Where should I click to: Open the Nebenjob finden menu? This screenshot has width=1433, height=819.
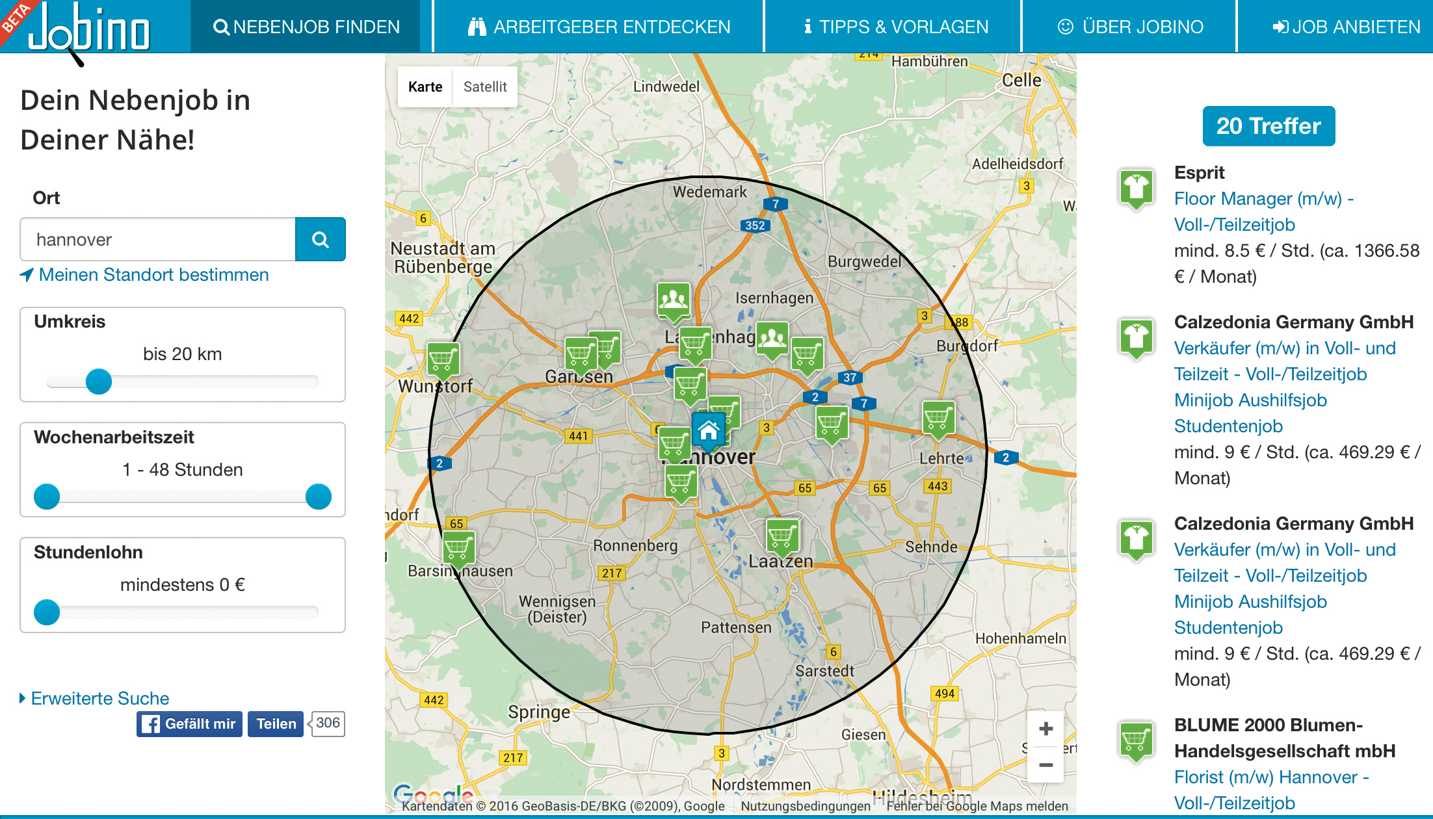point(306,27)
